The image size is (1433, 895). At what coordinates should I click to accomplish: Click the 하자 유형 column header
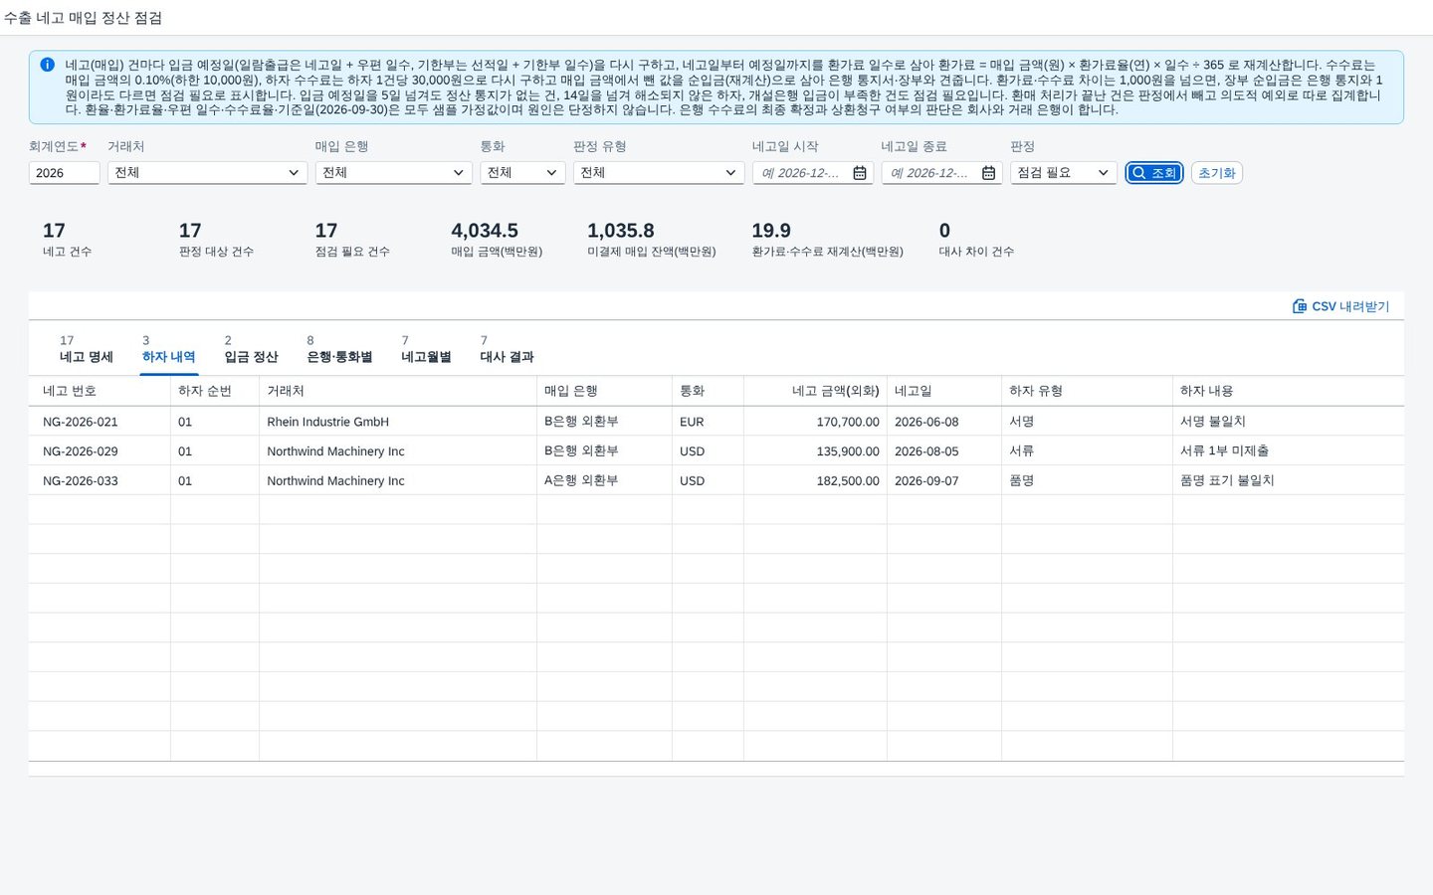click(1087, 391)
